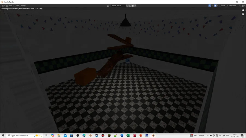Toggle the show gizmo button

[x=209, y=6]
